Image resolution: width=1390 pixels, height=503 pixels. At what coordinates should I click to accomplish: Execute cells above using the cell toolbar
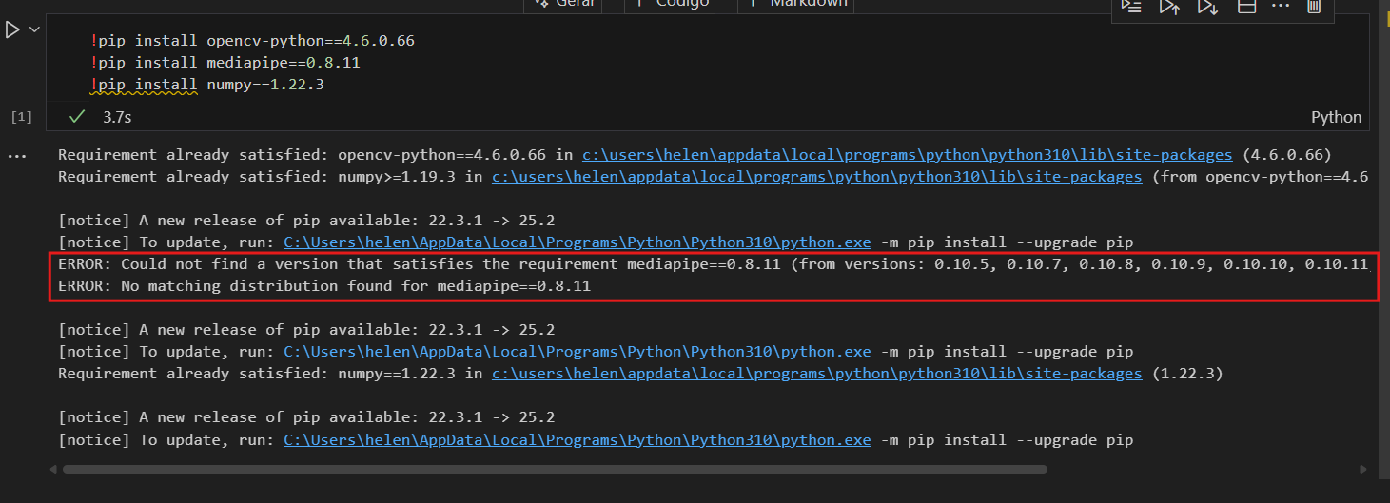pyautogui.click(x=1169, y=7)
